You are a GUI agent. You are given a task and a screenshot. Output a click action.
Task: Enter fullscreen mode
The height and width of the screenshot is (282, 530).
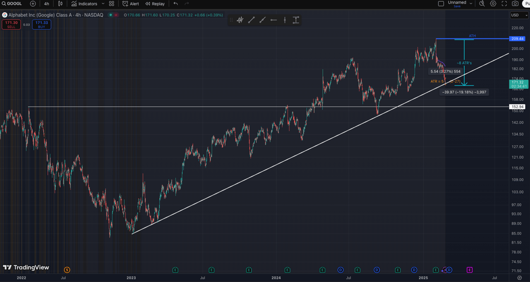coord(504,4)
